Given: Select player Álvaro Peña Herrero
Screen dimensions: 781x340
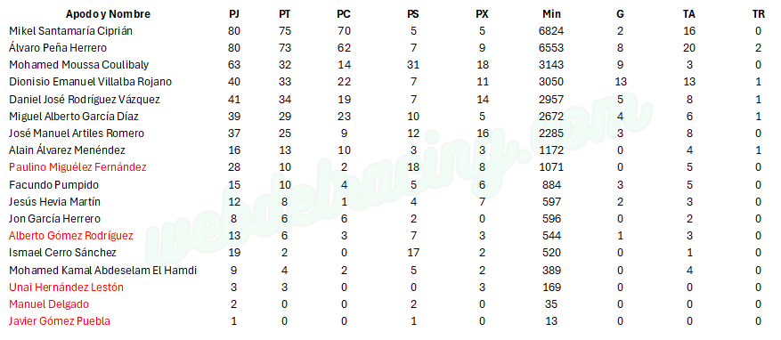Looking at the screenshot, I should [x=58, y=48].
